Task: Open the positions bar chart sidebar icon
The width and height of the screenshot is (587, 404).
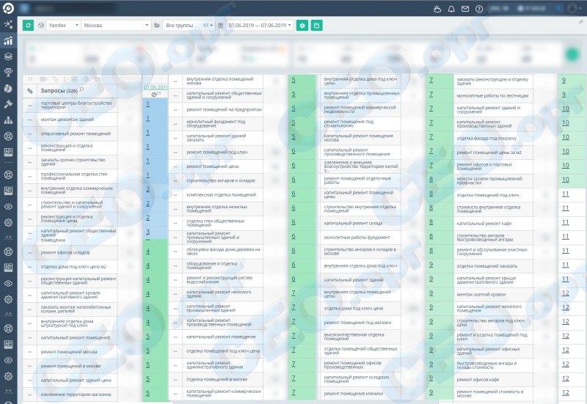Action: point(8,40)
